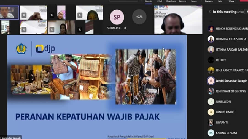This screenshot has height=139, width=248.
Task: Select participant name HENOK ROLENCIUS
Action: [x=232, y=29]
